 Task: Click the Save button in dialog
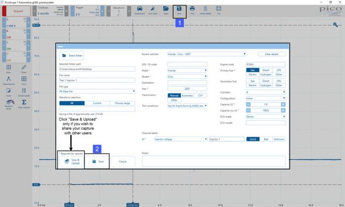click(97, 162)
